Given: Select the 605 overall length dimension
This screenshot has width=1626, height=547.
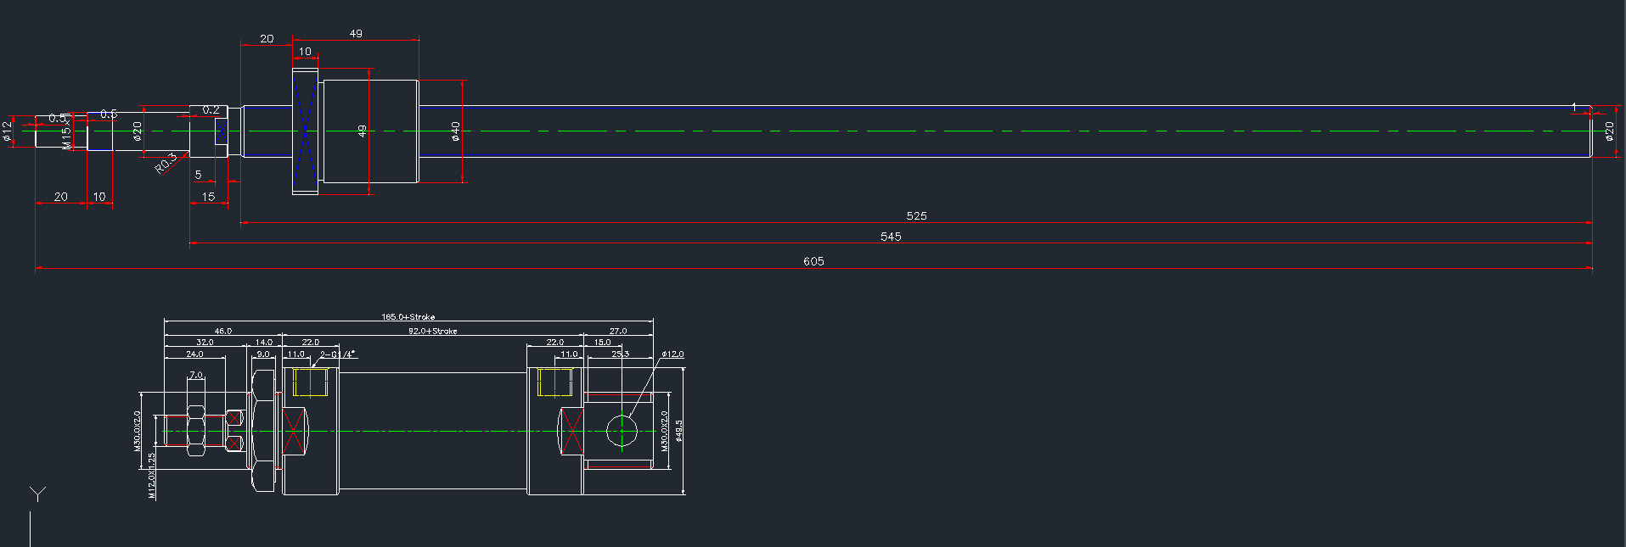Looking at the screenshot, I should tap(813, 261).
